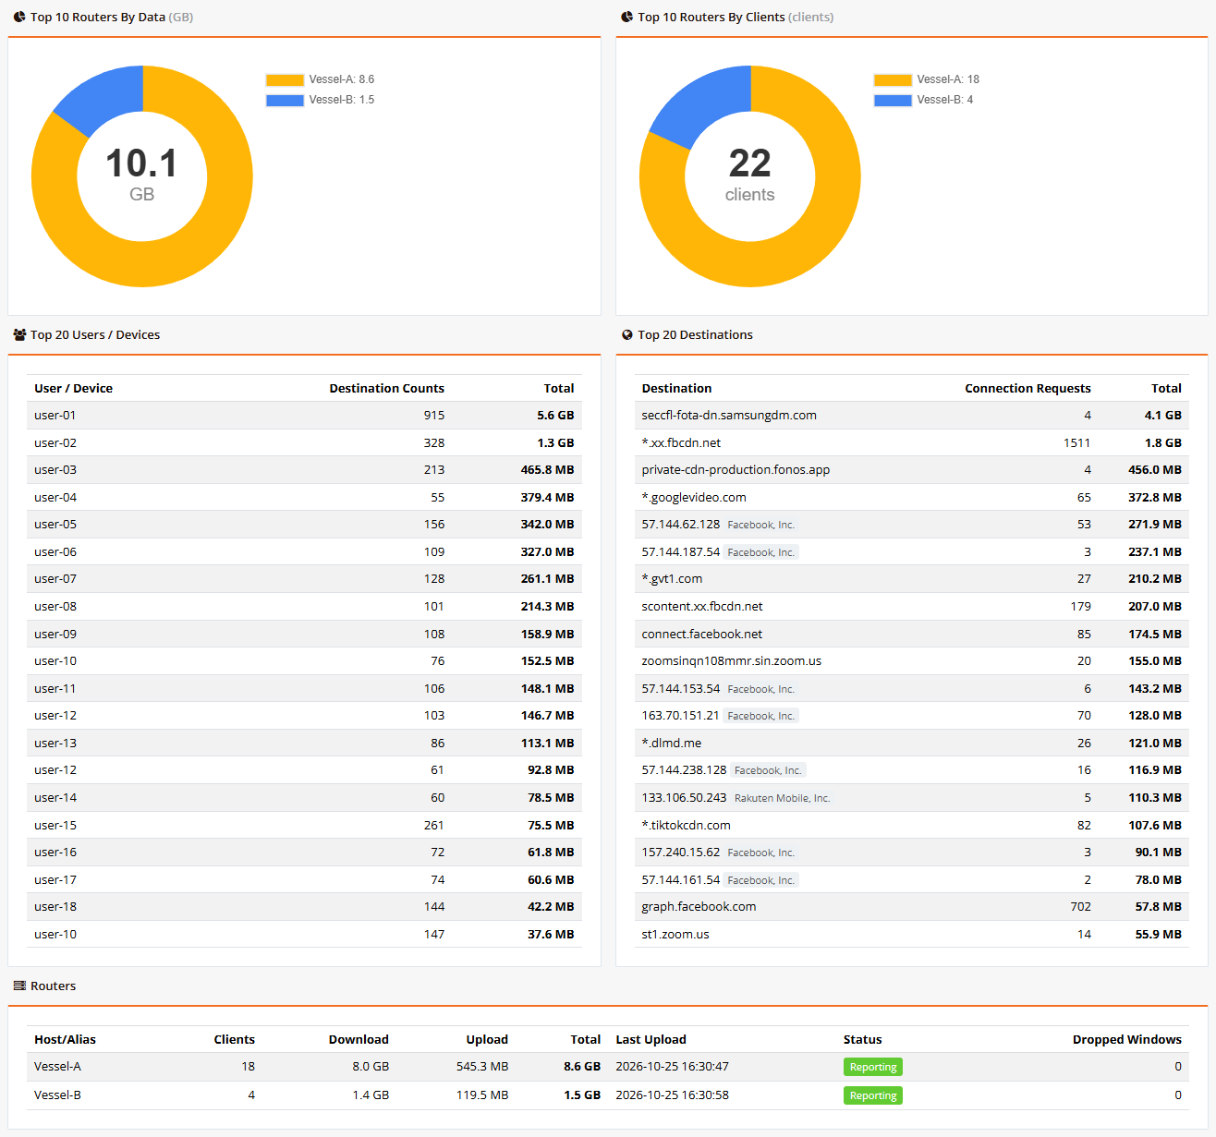
Task: Click the connect.facebook.net destination
Action: [701, 634]
